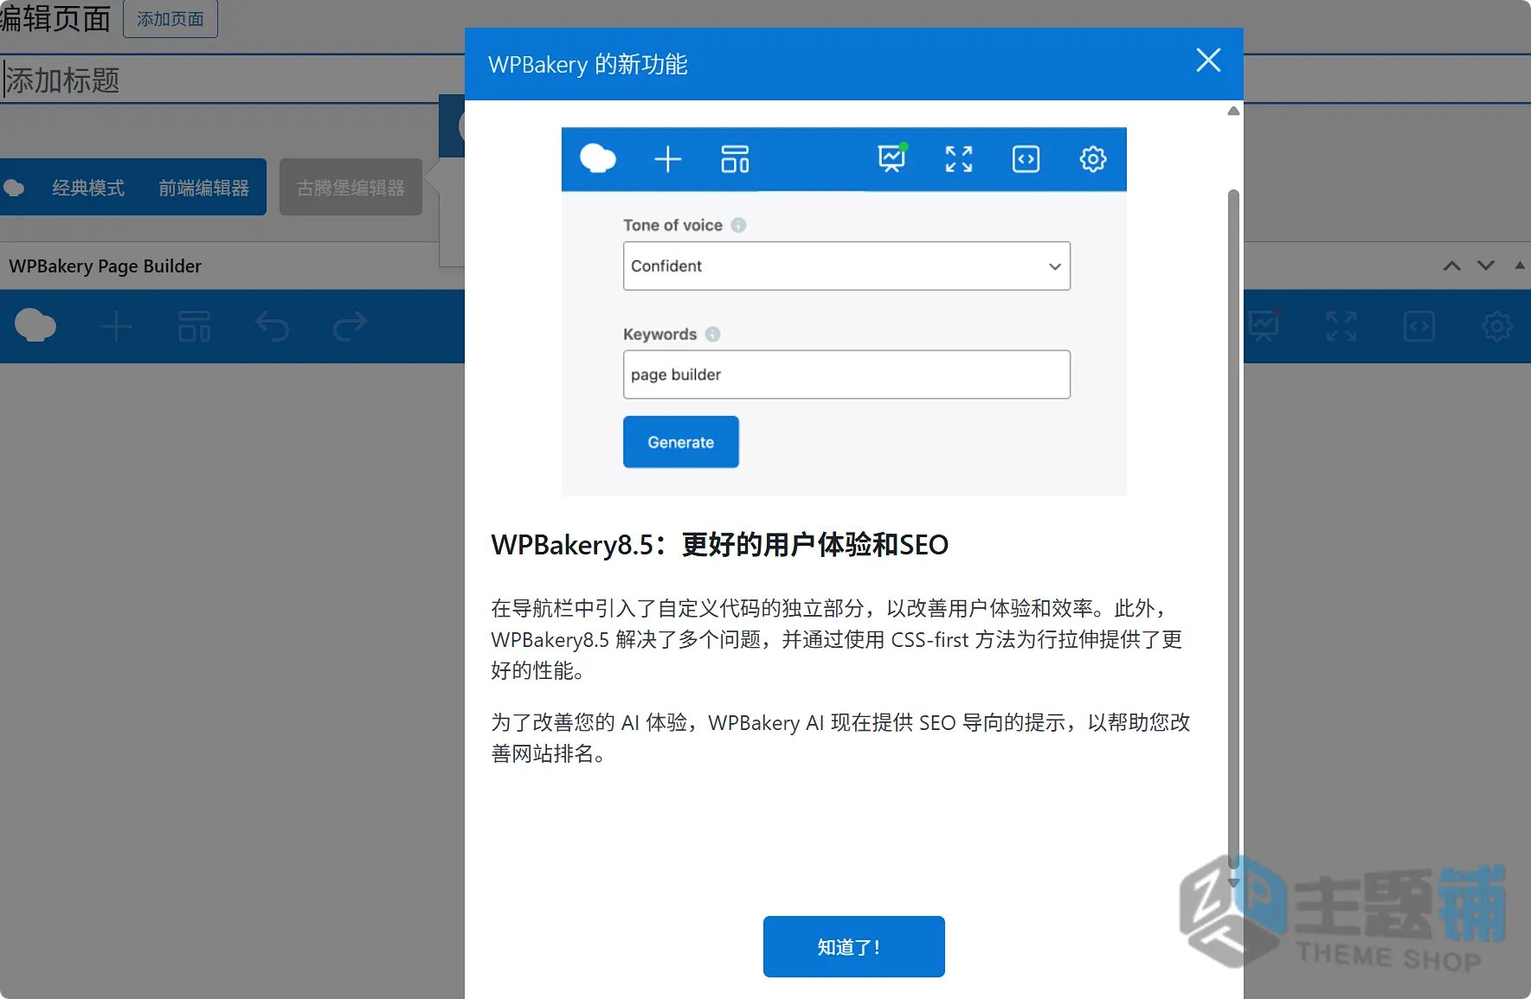Click the redo arrow in builder toolbar
Image resolution: width=1531 pixels, height=999 pixels.
(350, 326)
